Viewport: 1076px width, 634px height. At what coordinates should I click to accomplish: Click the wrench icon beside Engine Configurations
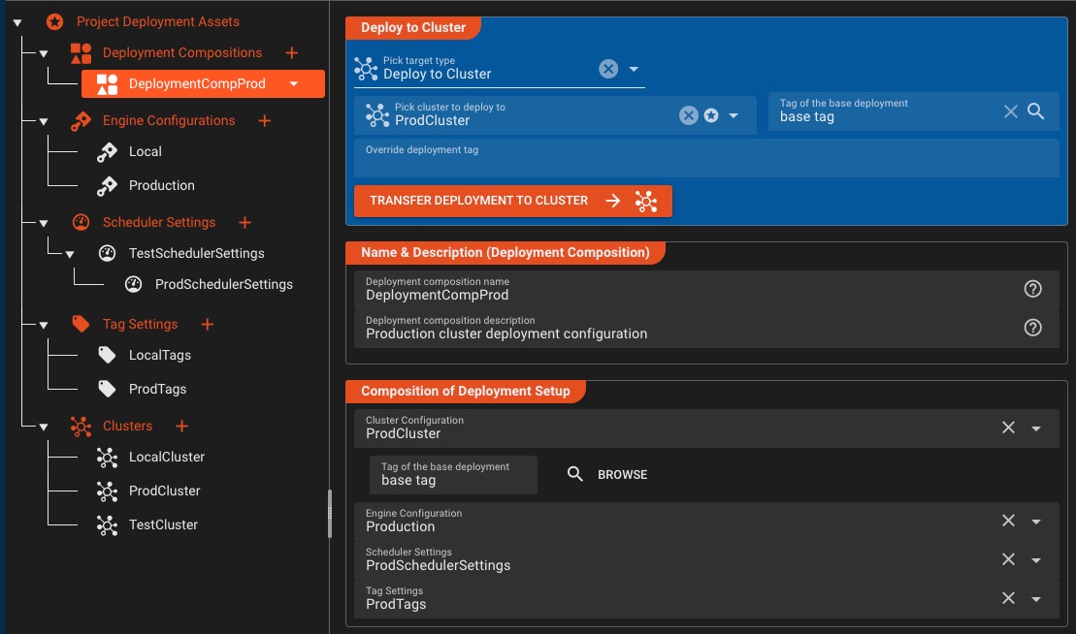pos(81,120)
